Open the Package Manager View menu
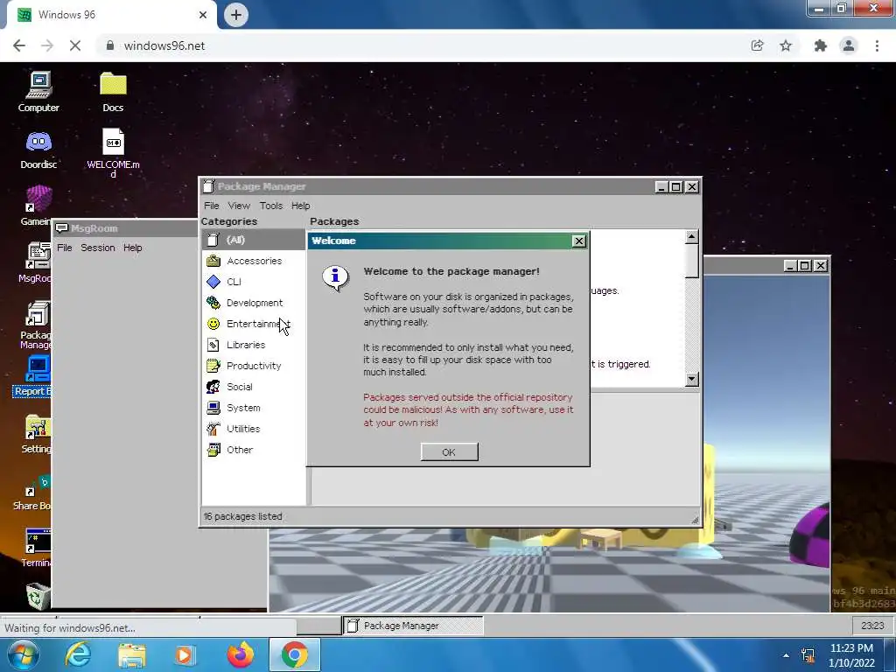 click(x=239, y=206)
